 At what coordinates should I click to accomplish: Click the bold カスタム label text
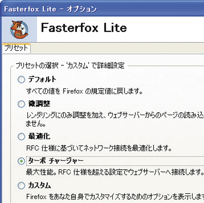coord(39,185)
